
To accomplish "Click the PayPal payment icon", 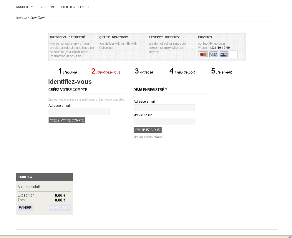I will (x=224, y=54).
